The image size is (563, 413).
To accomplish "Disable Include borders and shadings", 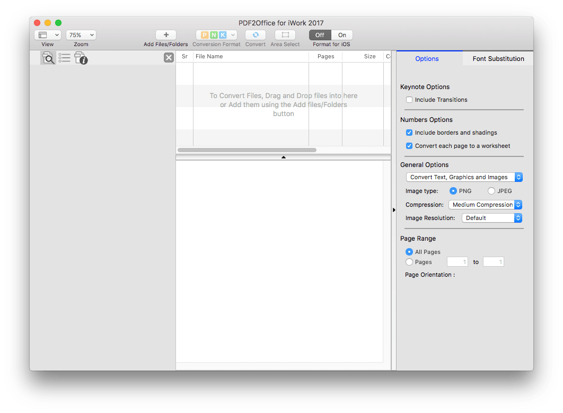I will point(409,133).
